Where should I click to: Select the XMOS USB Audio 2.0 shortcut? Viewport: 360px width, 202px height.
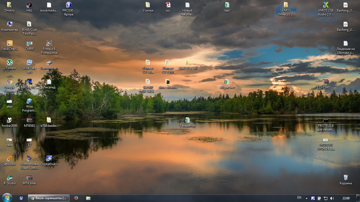[x=326, y=5]
